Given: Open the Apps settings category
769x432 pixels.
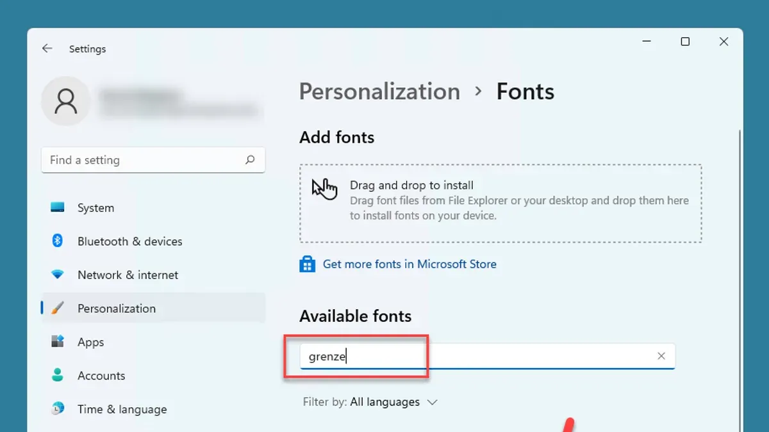Looking at the screenshot, I should coord(153,342).
